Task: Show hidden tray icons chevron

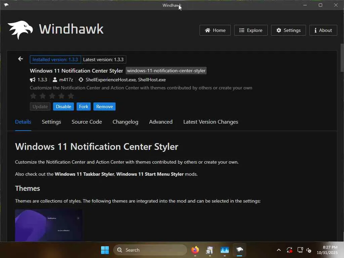Action: (278, 250)
